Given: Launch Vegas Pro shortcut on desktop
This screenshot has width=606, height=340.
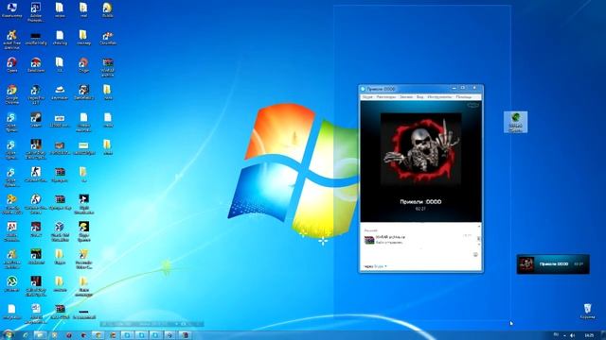Looking at the screenshot, I should coord(36,94).
